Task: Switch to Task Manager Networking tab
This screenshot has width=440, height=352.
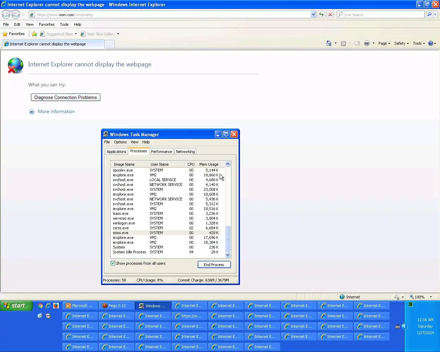Action: tap(185, 152)
